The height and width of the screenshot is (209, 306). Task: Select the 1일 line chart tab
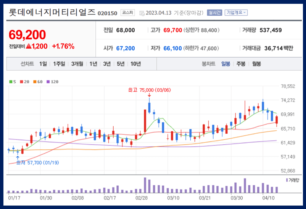[x=43, y=64]
